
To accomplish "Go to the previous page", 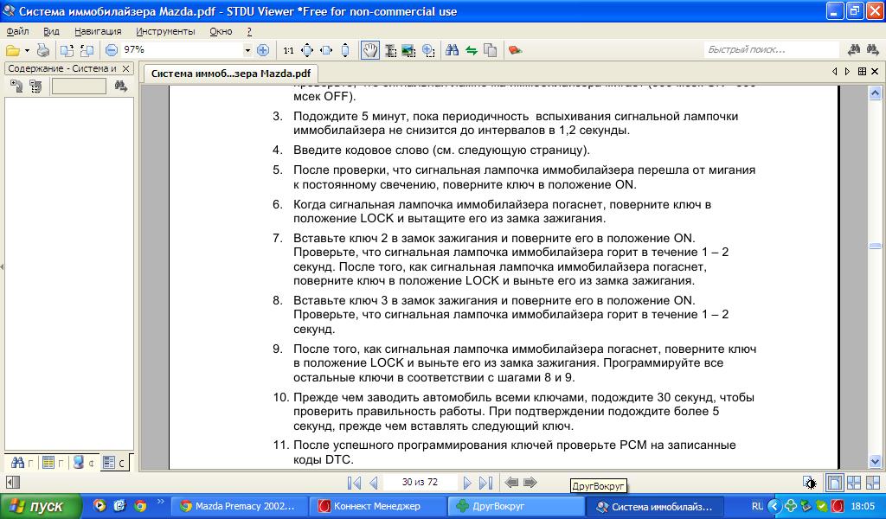I will 373,483.
